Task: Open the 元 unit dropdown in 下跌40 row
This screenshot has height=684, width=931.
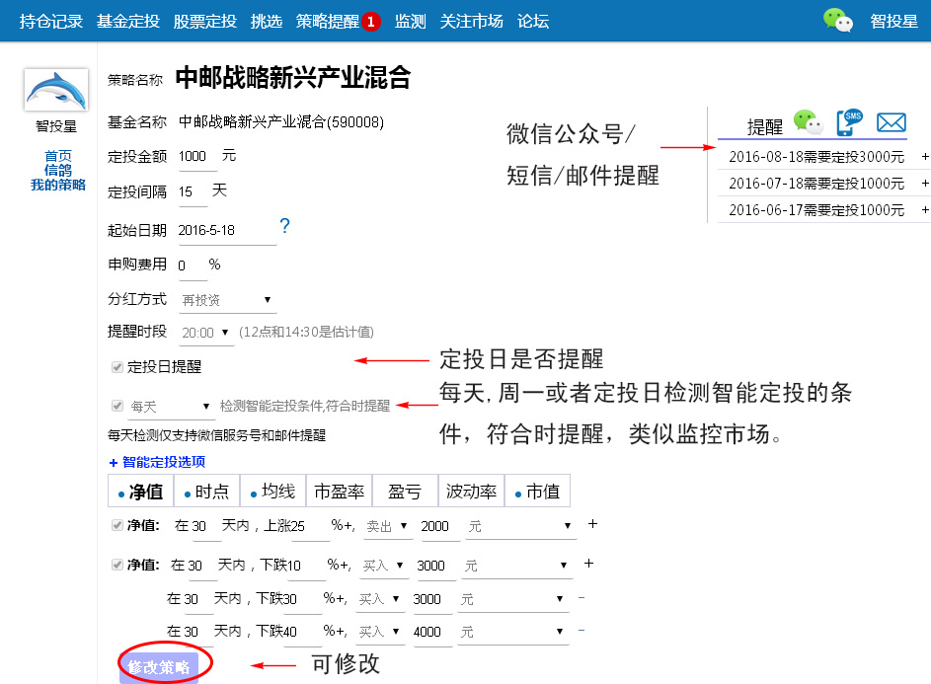Action: [513, 632]
